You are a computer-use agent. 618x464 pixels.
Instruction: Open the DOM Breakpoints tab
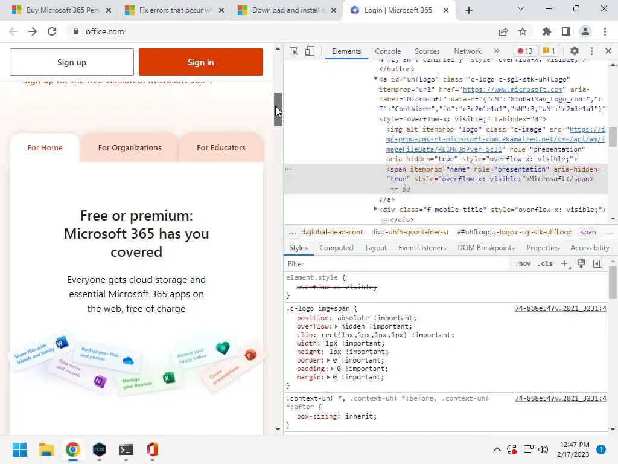pyautogui.click(x=486, y=248)
